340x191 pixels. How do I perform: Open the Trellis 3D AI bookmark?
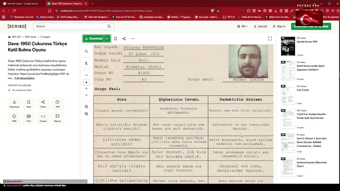pos(250,17)
